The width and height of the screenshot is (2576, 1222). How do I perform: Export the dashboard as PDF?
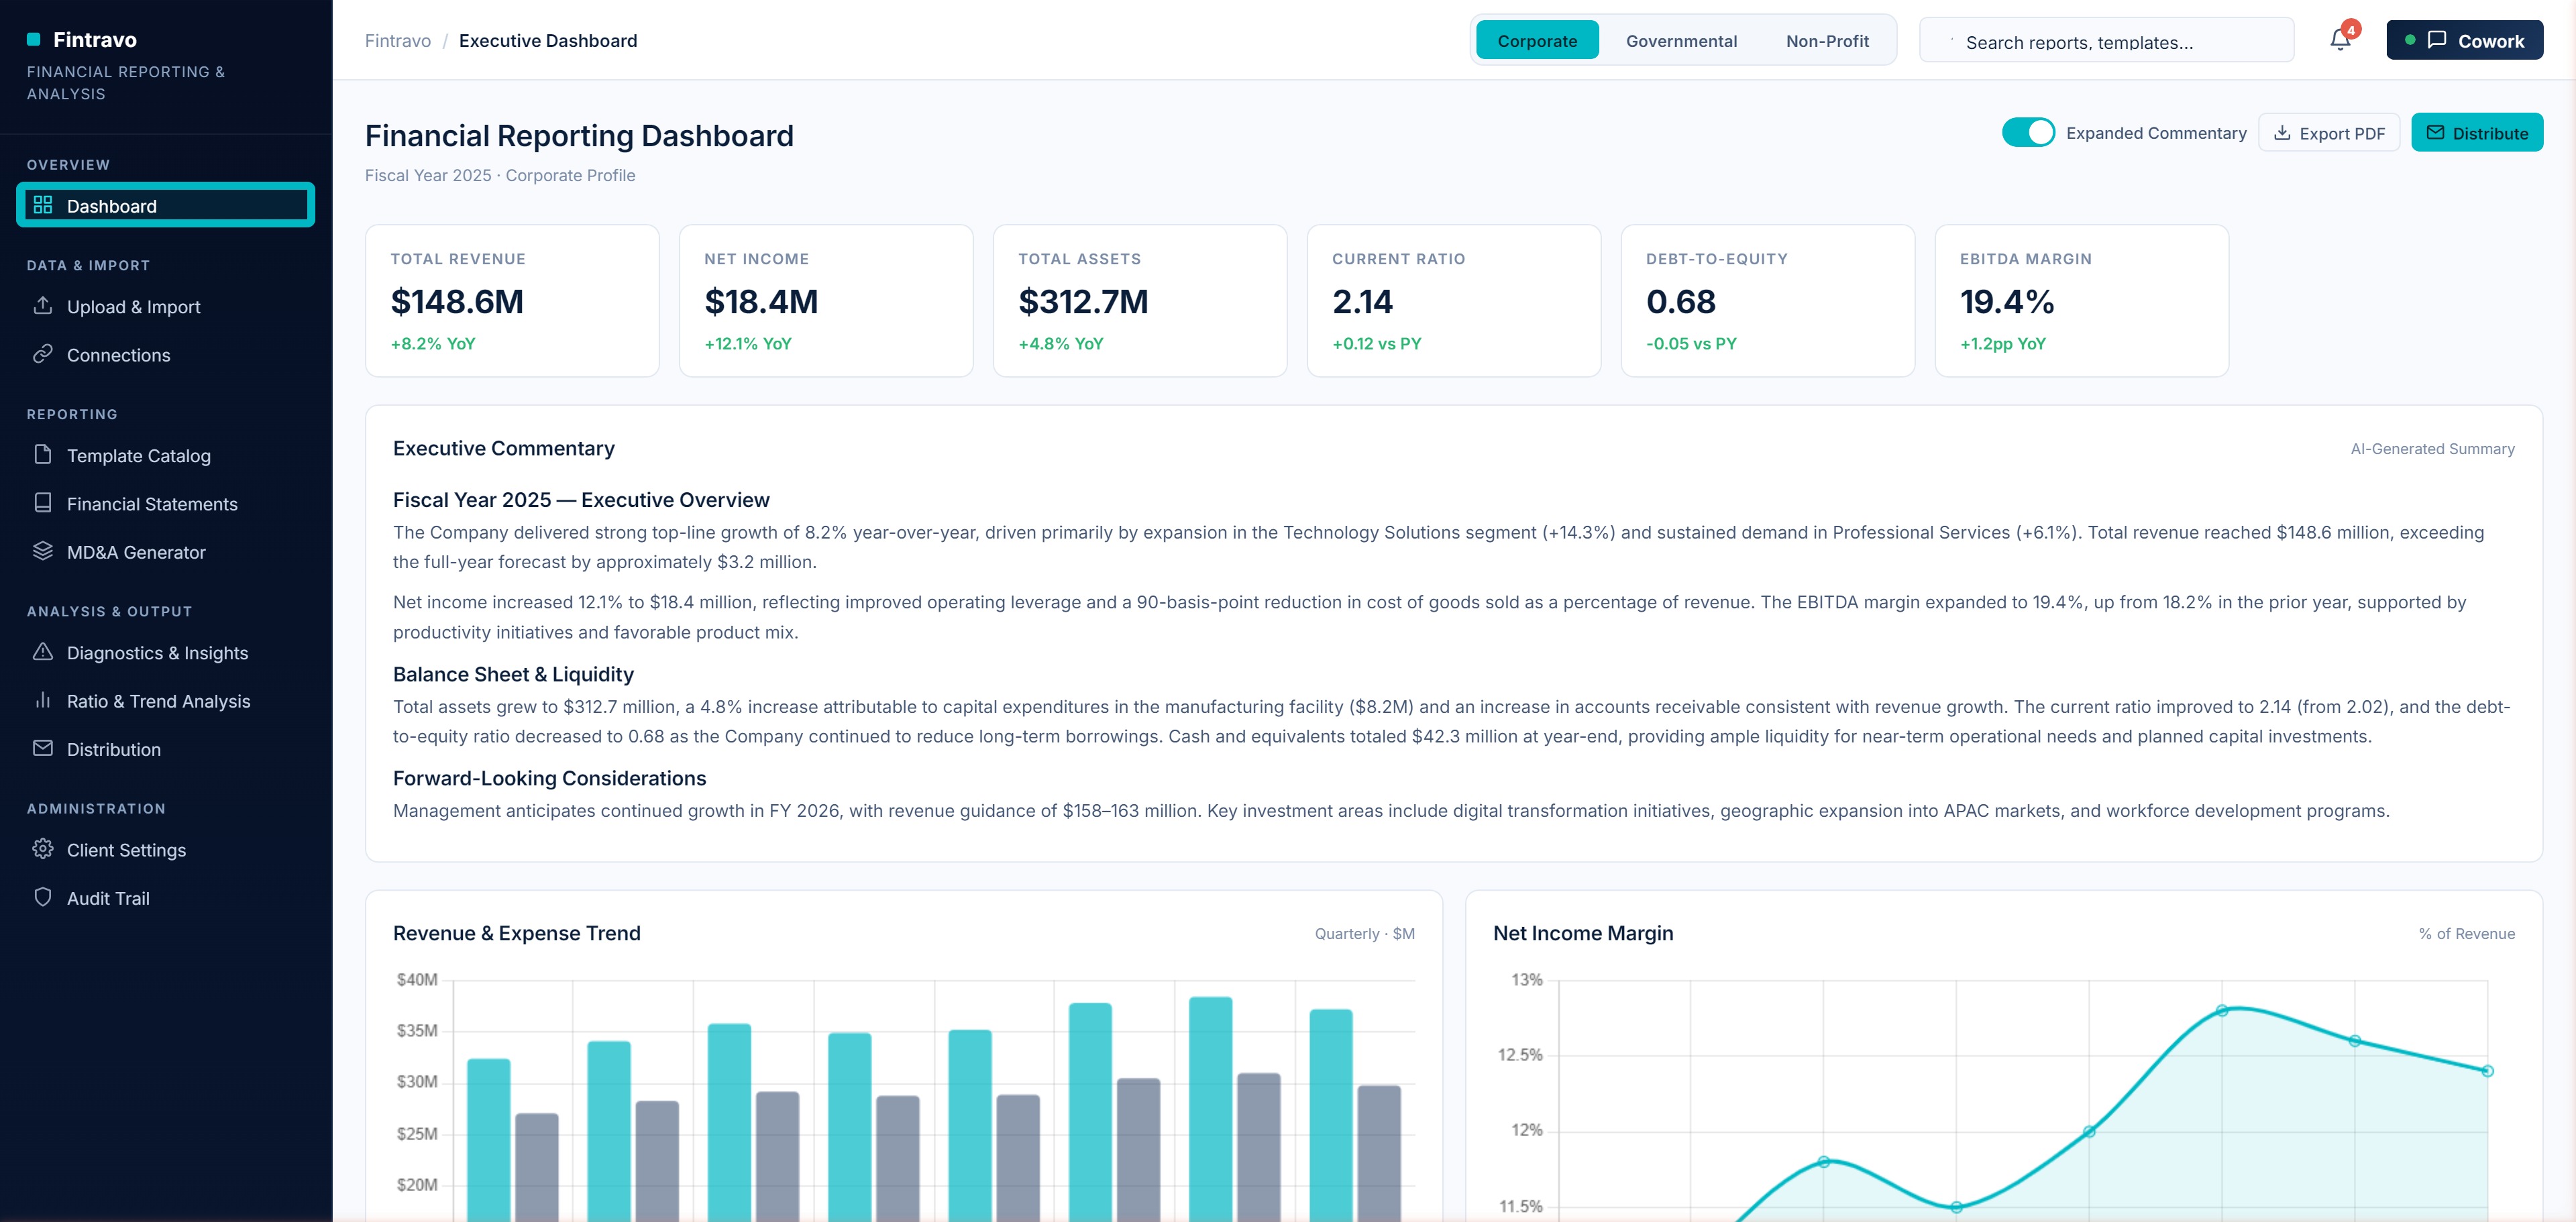pyautogui.click(x=2329, y=132)
